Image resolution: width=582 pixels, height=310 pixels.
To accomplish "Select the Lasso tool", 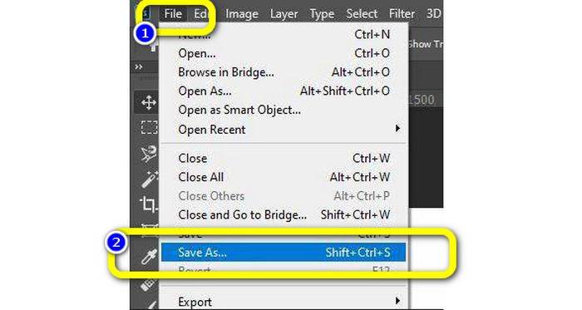I will [x=149, y=154].
